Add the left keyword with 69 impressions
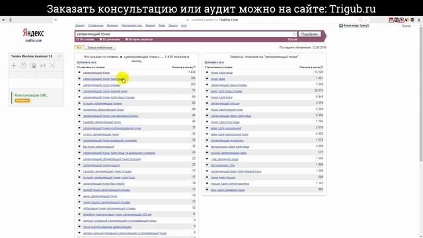 pyautogui.click(x=79, y=97)
